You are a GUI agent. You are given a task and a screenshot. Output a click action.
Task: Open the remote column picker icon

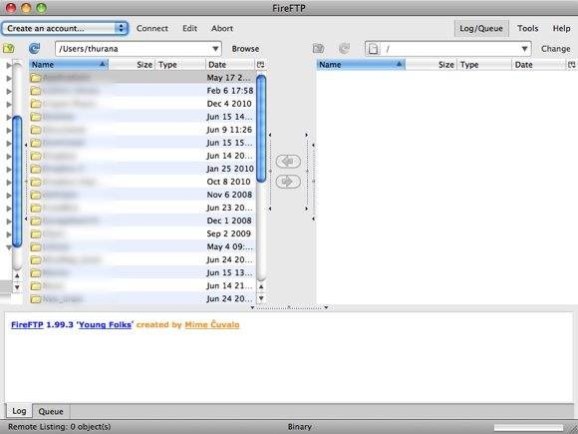[572, 65]
